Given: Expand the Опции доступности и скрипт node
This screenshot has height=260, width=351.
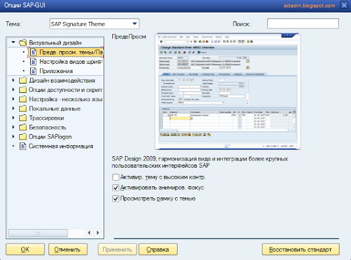Looking at the screenshot, I should click(x=13, y=90).
